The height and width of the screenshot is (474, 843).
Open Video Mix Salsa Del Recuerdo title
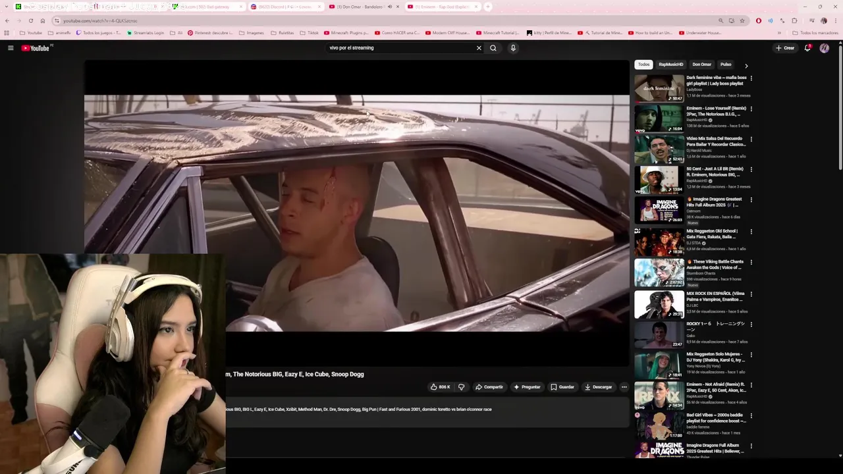tap(716, 142)
